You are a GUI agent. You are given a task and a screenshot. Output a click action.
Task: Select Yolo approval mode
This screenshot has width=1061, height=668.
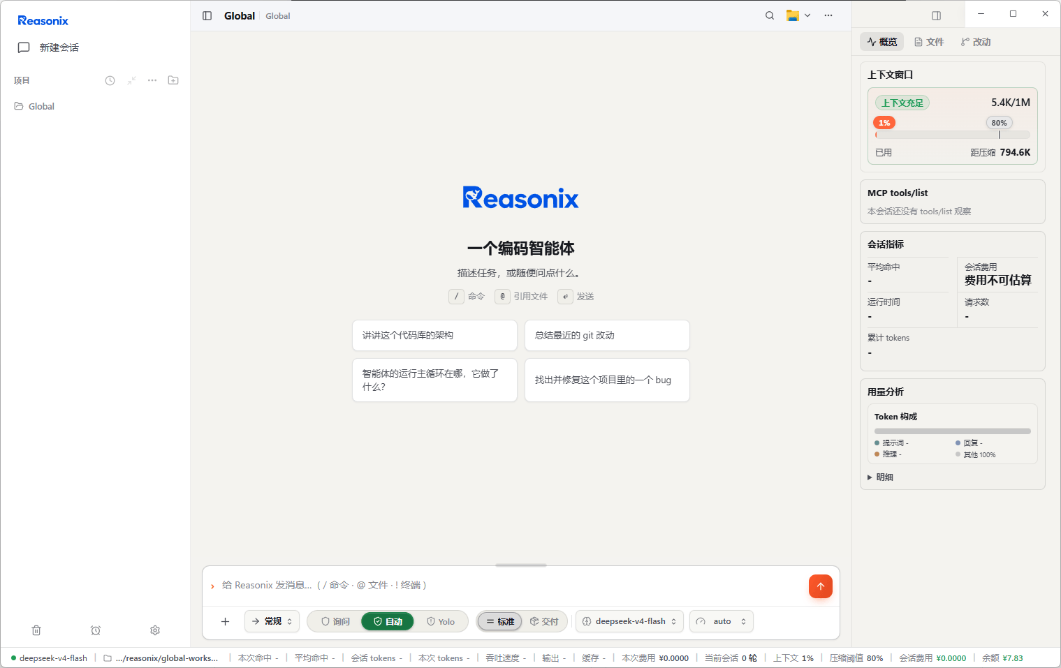click(x=441, y=621)
